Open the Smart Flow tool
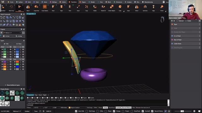Viewport: 202px width, 113px height. (36, 8)
